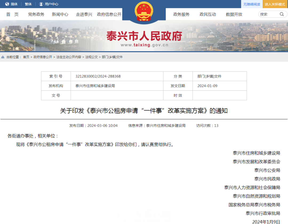
Task: Click the home icon in the breadcrumb
Action: point(3,57)
